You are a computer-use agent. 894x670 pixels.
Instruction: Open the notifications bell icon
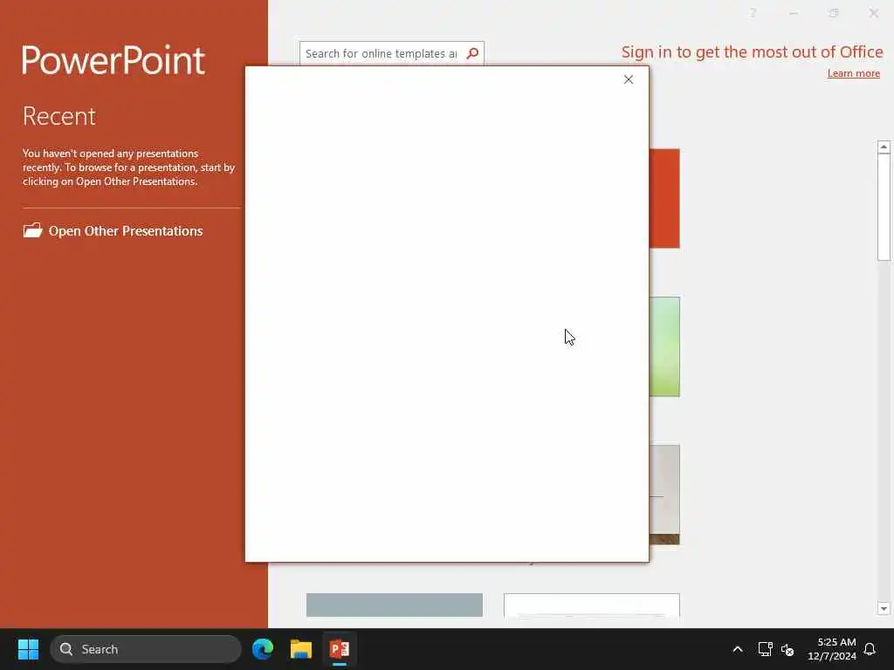click(870, 649)
